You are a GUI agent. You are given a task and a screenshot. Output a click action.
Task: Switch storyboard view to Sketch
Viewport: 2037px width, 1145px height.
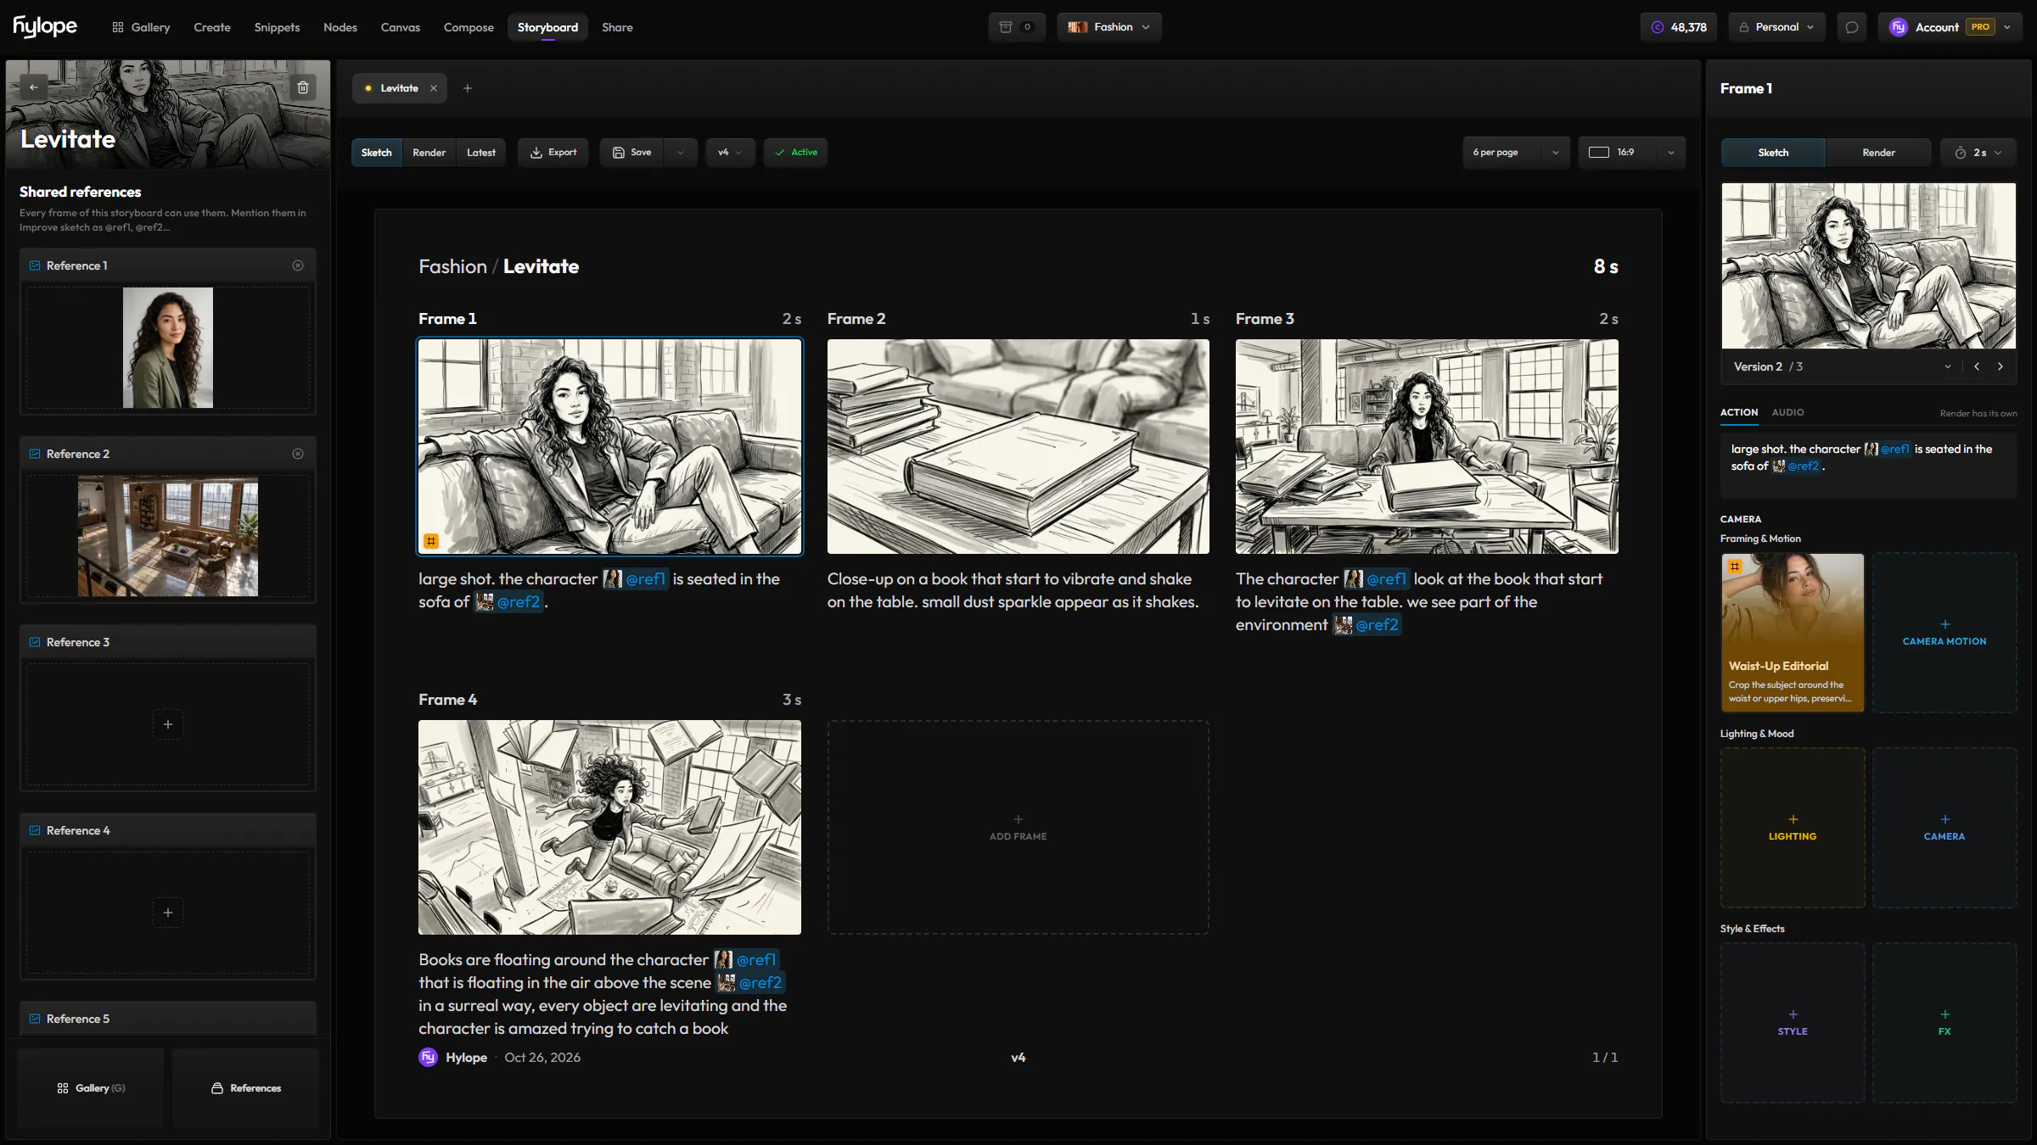[377, 153]
